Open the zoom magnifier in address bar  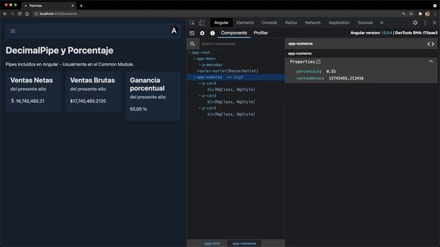pyautogui.click(x=404, y=14)
